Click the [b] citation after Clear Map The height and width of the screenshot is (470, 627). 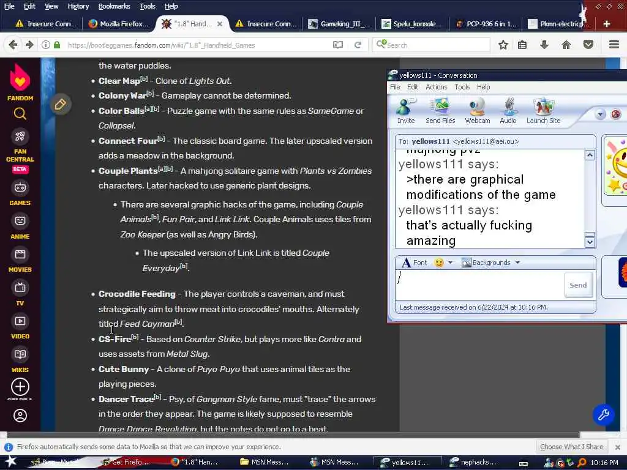144,79
